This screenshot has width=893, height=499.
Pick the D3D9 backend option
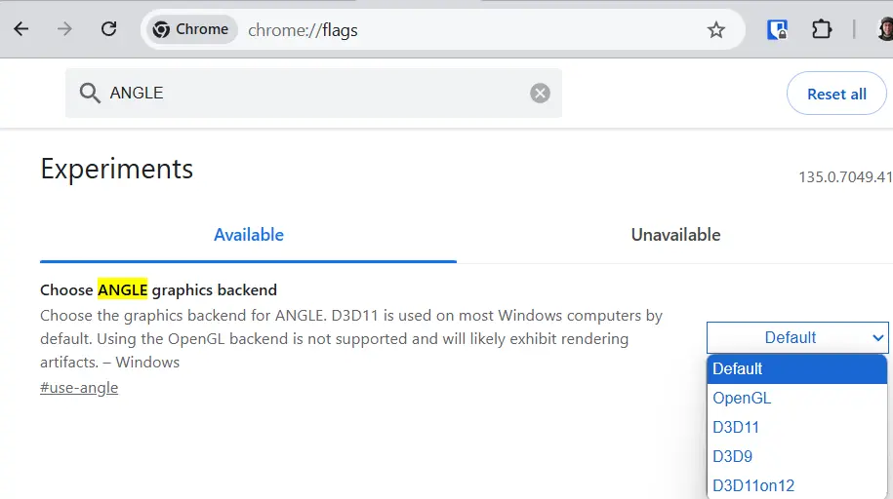pyautogui.click(x=732, y=456)
